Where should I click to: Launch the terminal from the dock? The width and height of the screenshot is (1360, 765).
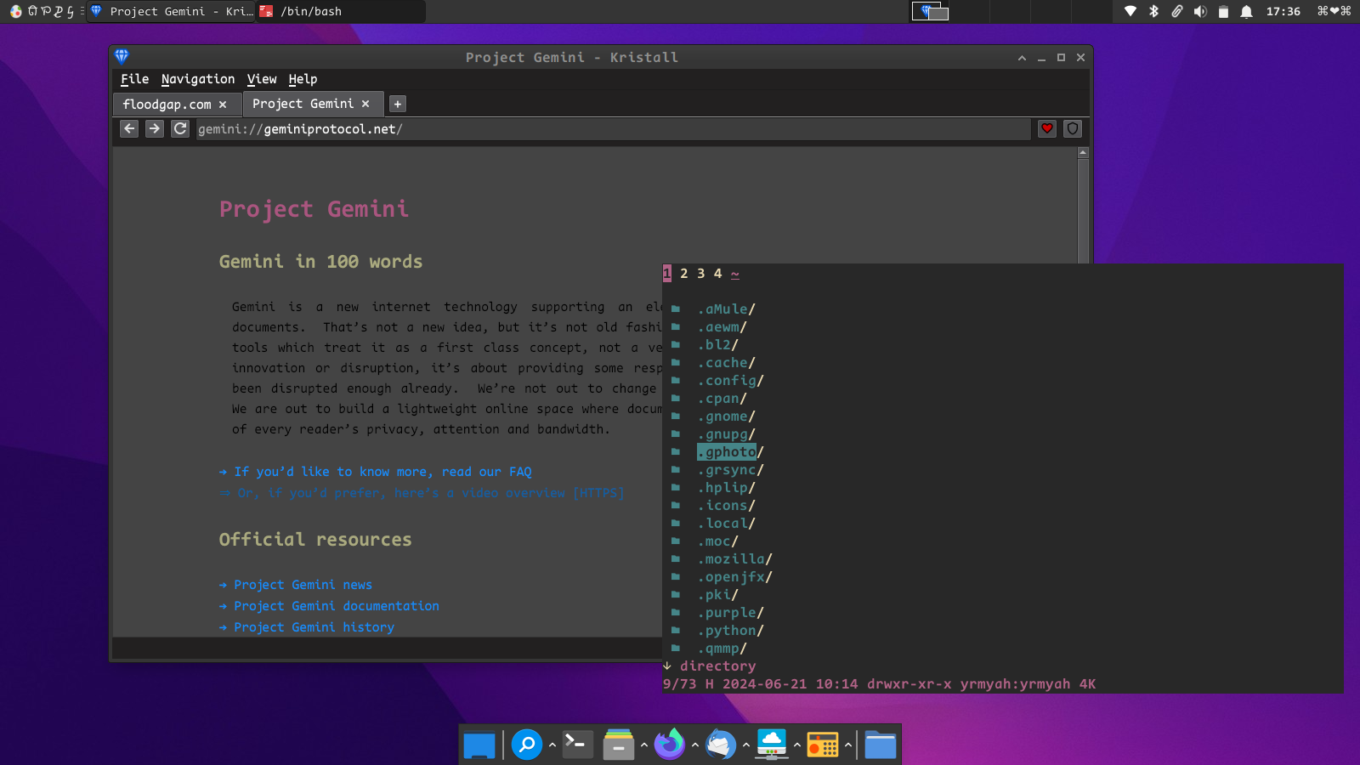(577, 745)
